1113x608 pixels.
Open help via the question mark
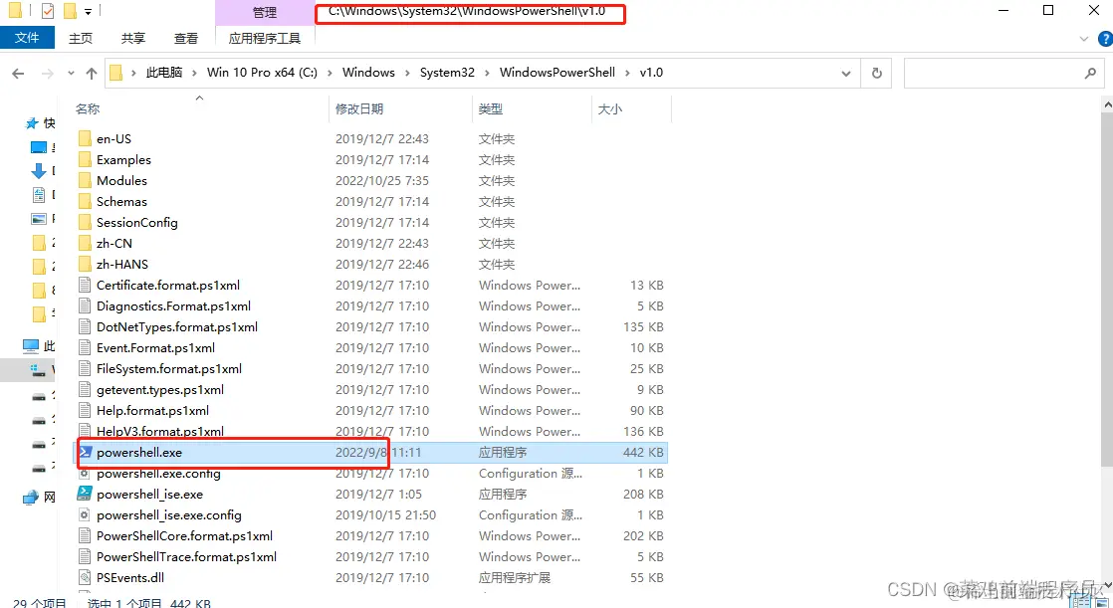coord(1104,39)
